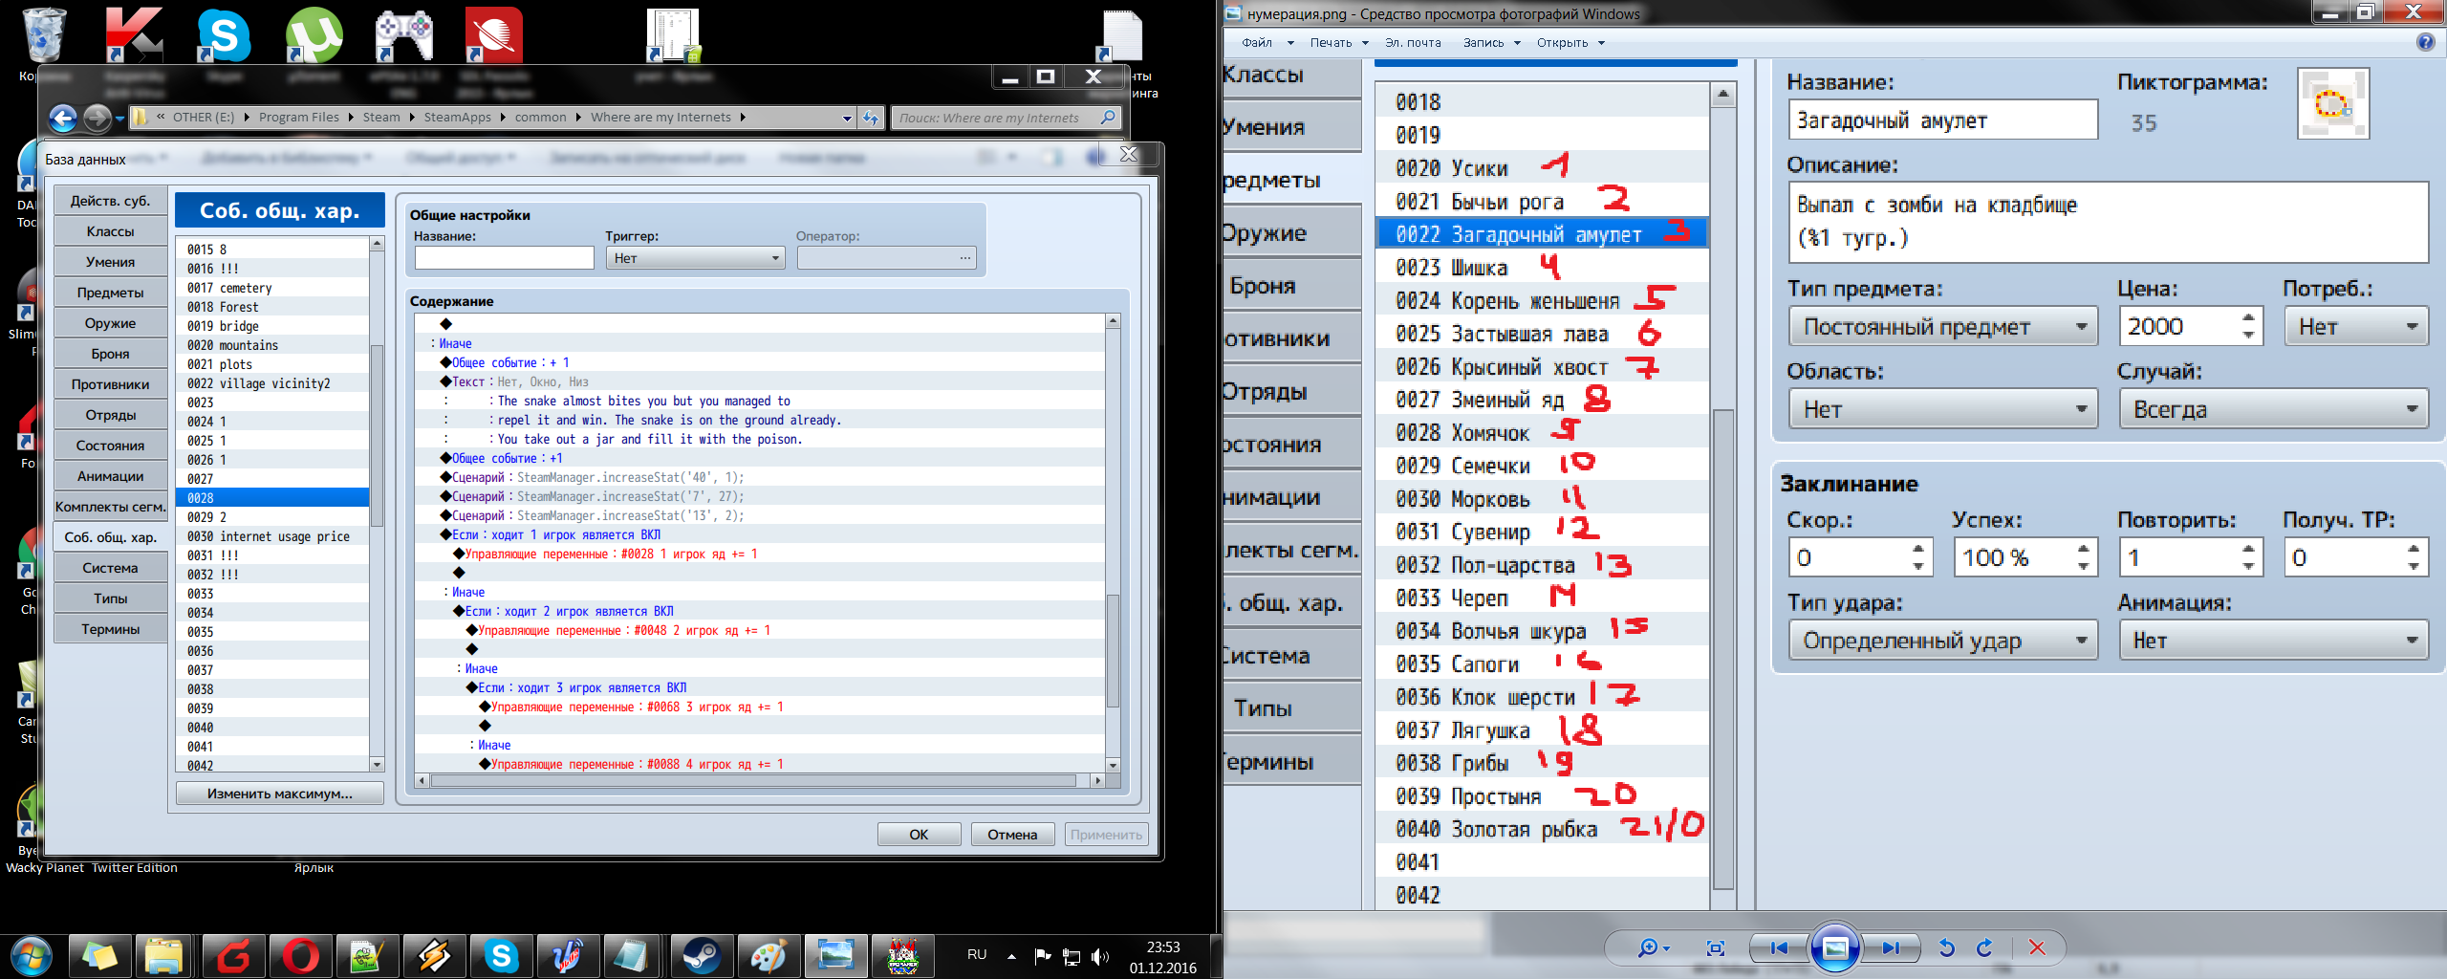Rotate the photo clockwise
Screen dimensions: 2447x979
tap(1984, 947)
